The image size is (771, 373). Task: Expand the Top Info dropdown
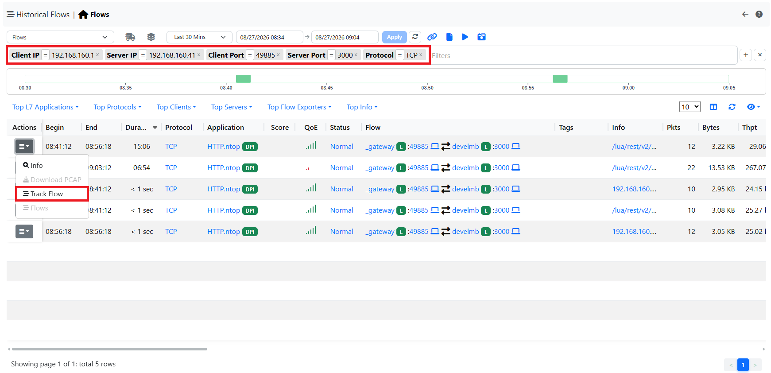(x=362, y=107)
